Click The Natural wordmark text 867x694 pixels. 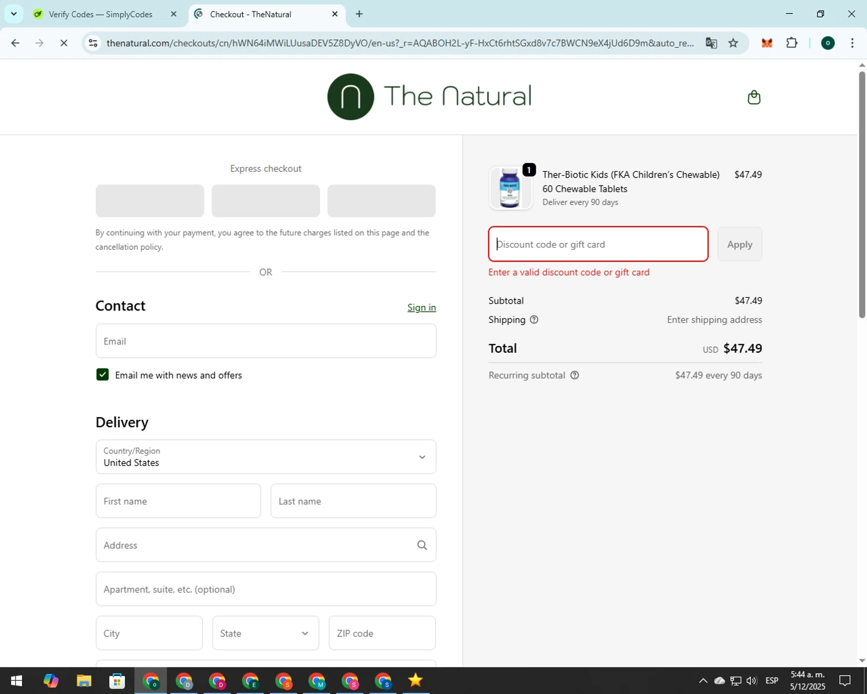pyautogui.click(x=458, y=96)
